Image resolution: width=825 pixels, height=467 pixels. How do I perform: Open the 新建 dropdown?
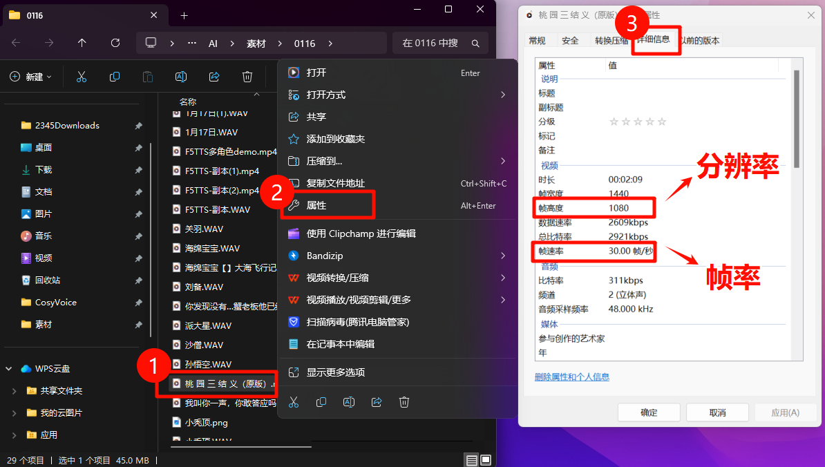(x=30, y=77)
